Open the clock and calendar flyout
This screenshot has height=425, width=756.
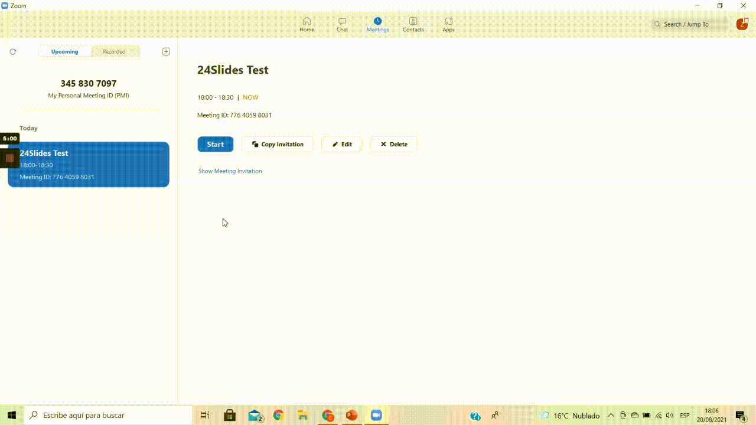712,415
